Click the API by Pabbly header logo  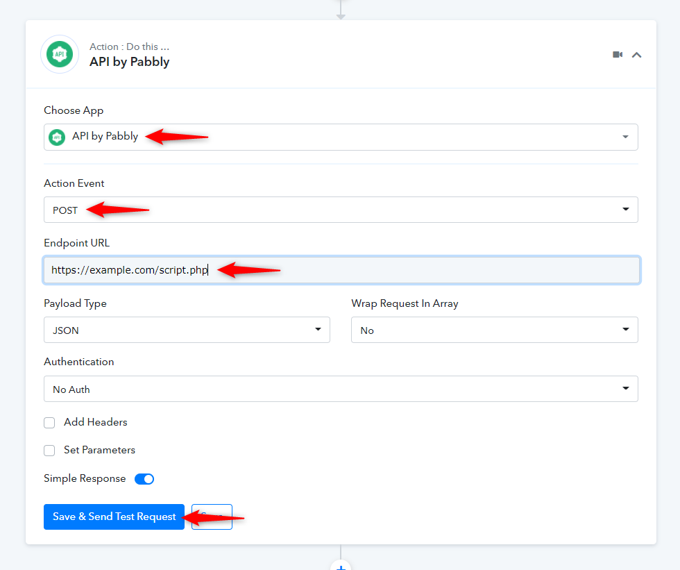60,54
